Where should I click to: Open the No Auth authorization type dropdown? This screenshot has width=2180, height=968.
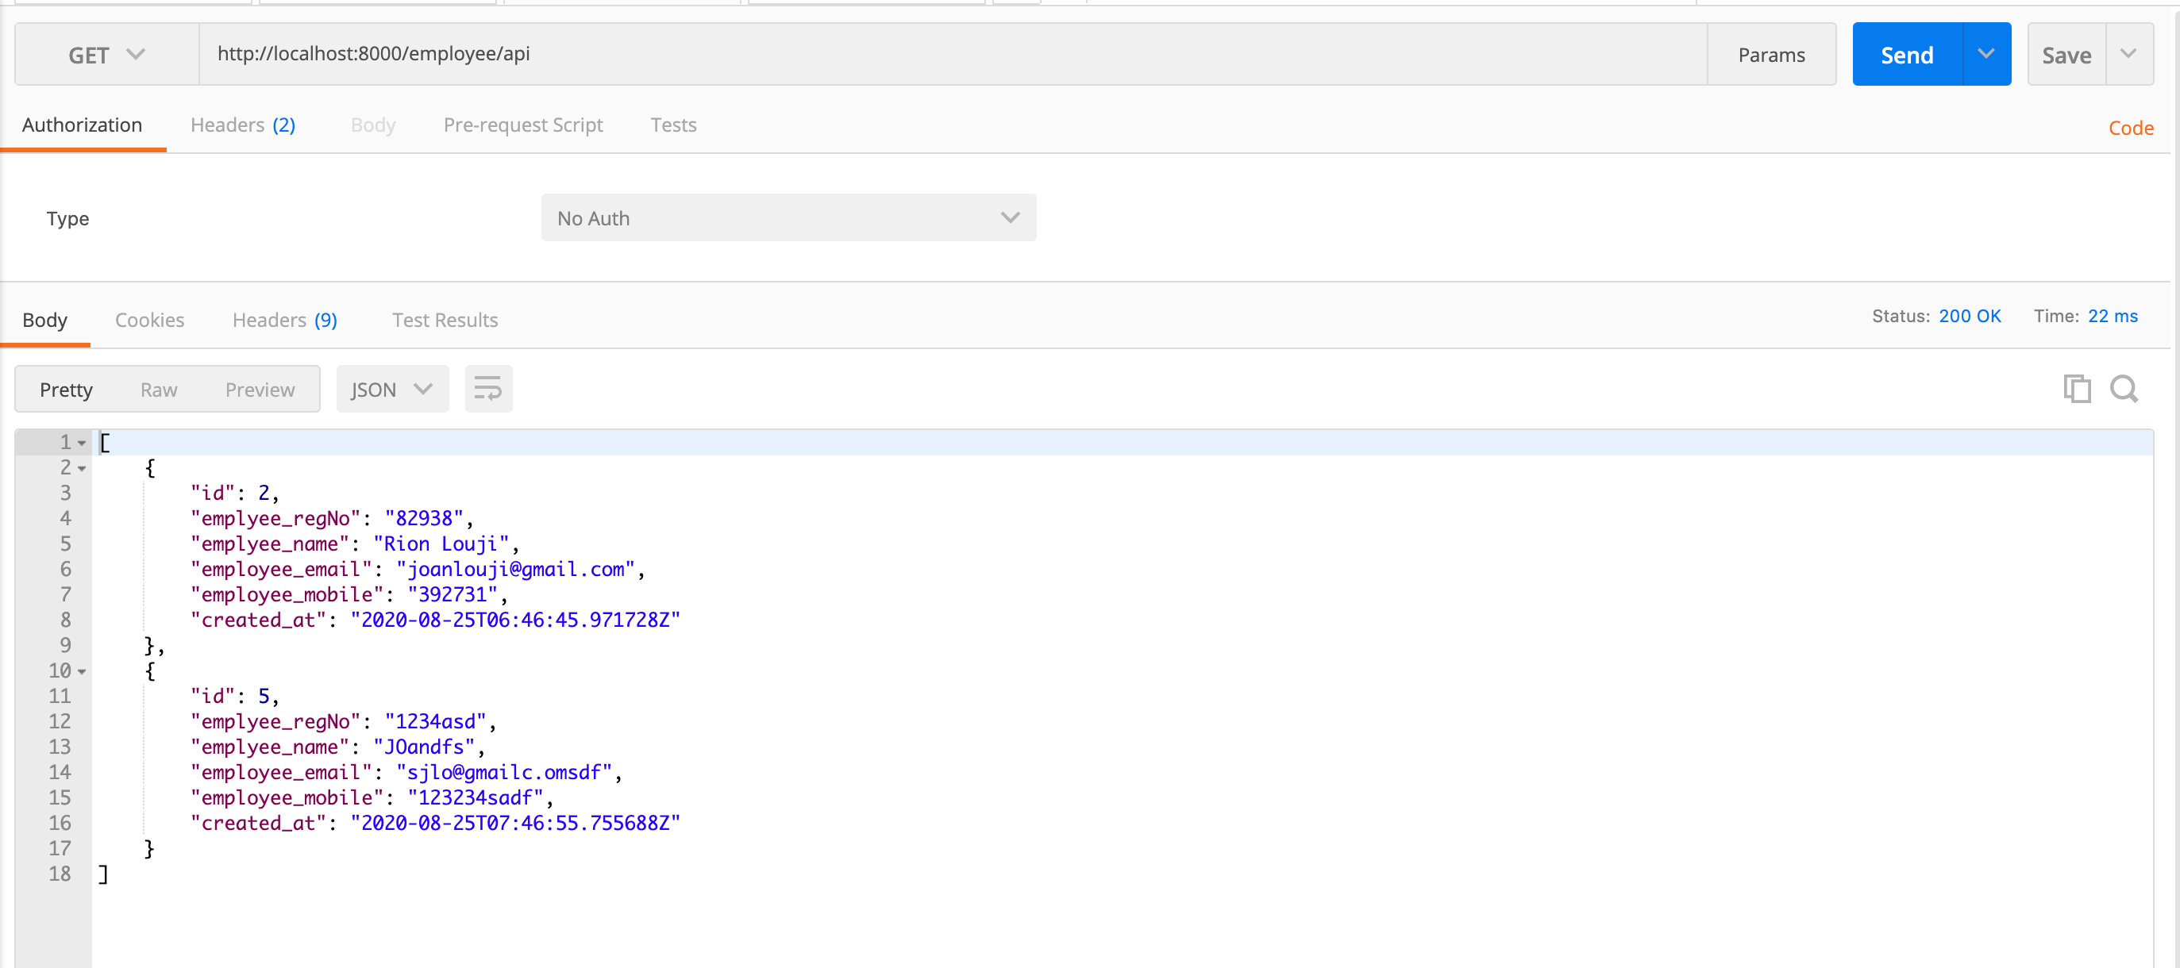click(x=787, y=217)
